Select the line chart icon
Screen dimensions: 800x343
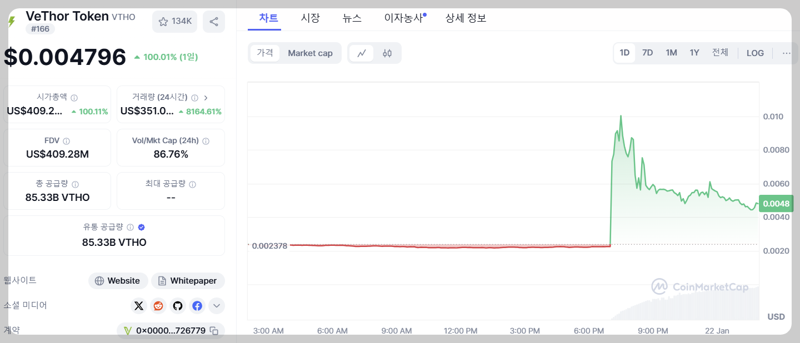click(362, 53)
